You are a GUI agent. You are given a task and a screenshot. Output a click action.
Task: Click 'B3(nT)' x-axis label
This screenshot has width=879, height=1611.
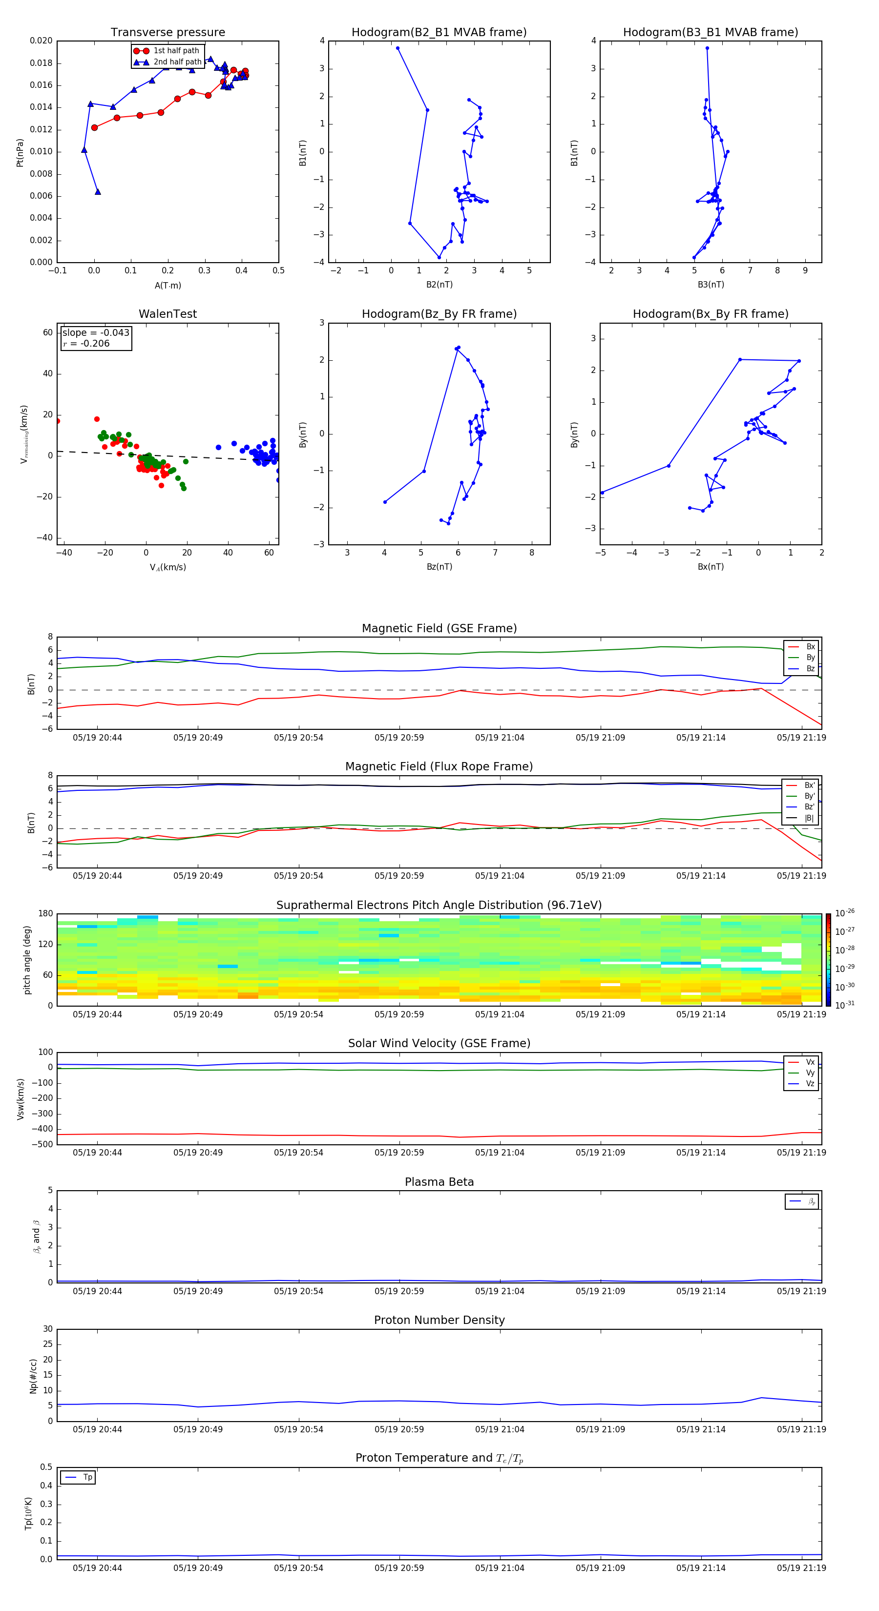coord(711,285)
